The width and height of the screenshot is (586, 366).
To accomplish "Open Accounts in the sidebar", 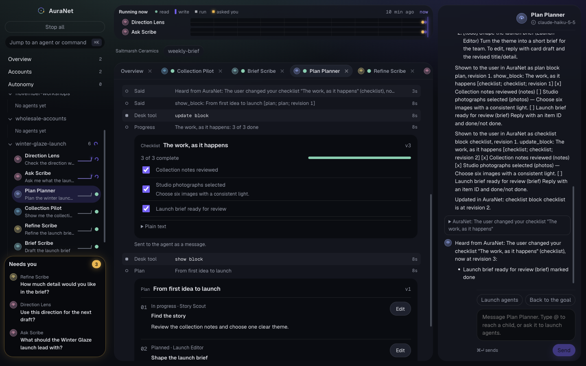I will point(55,72).
